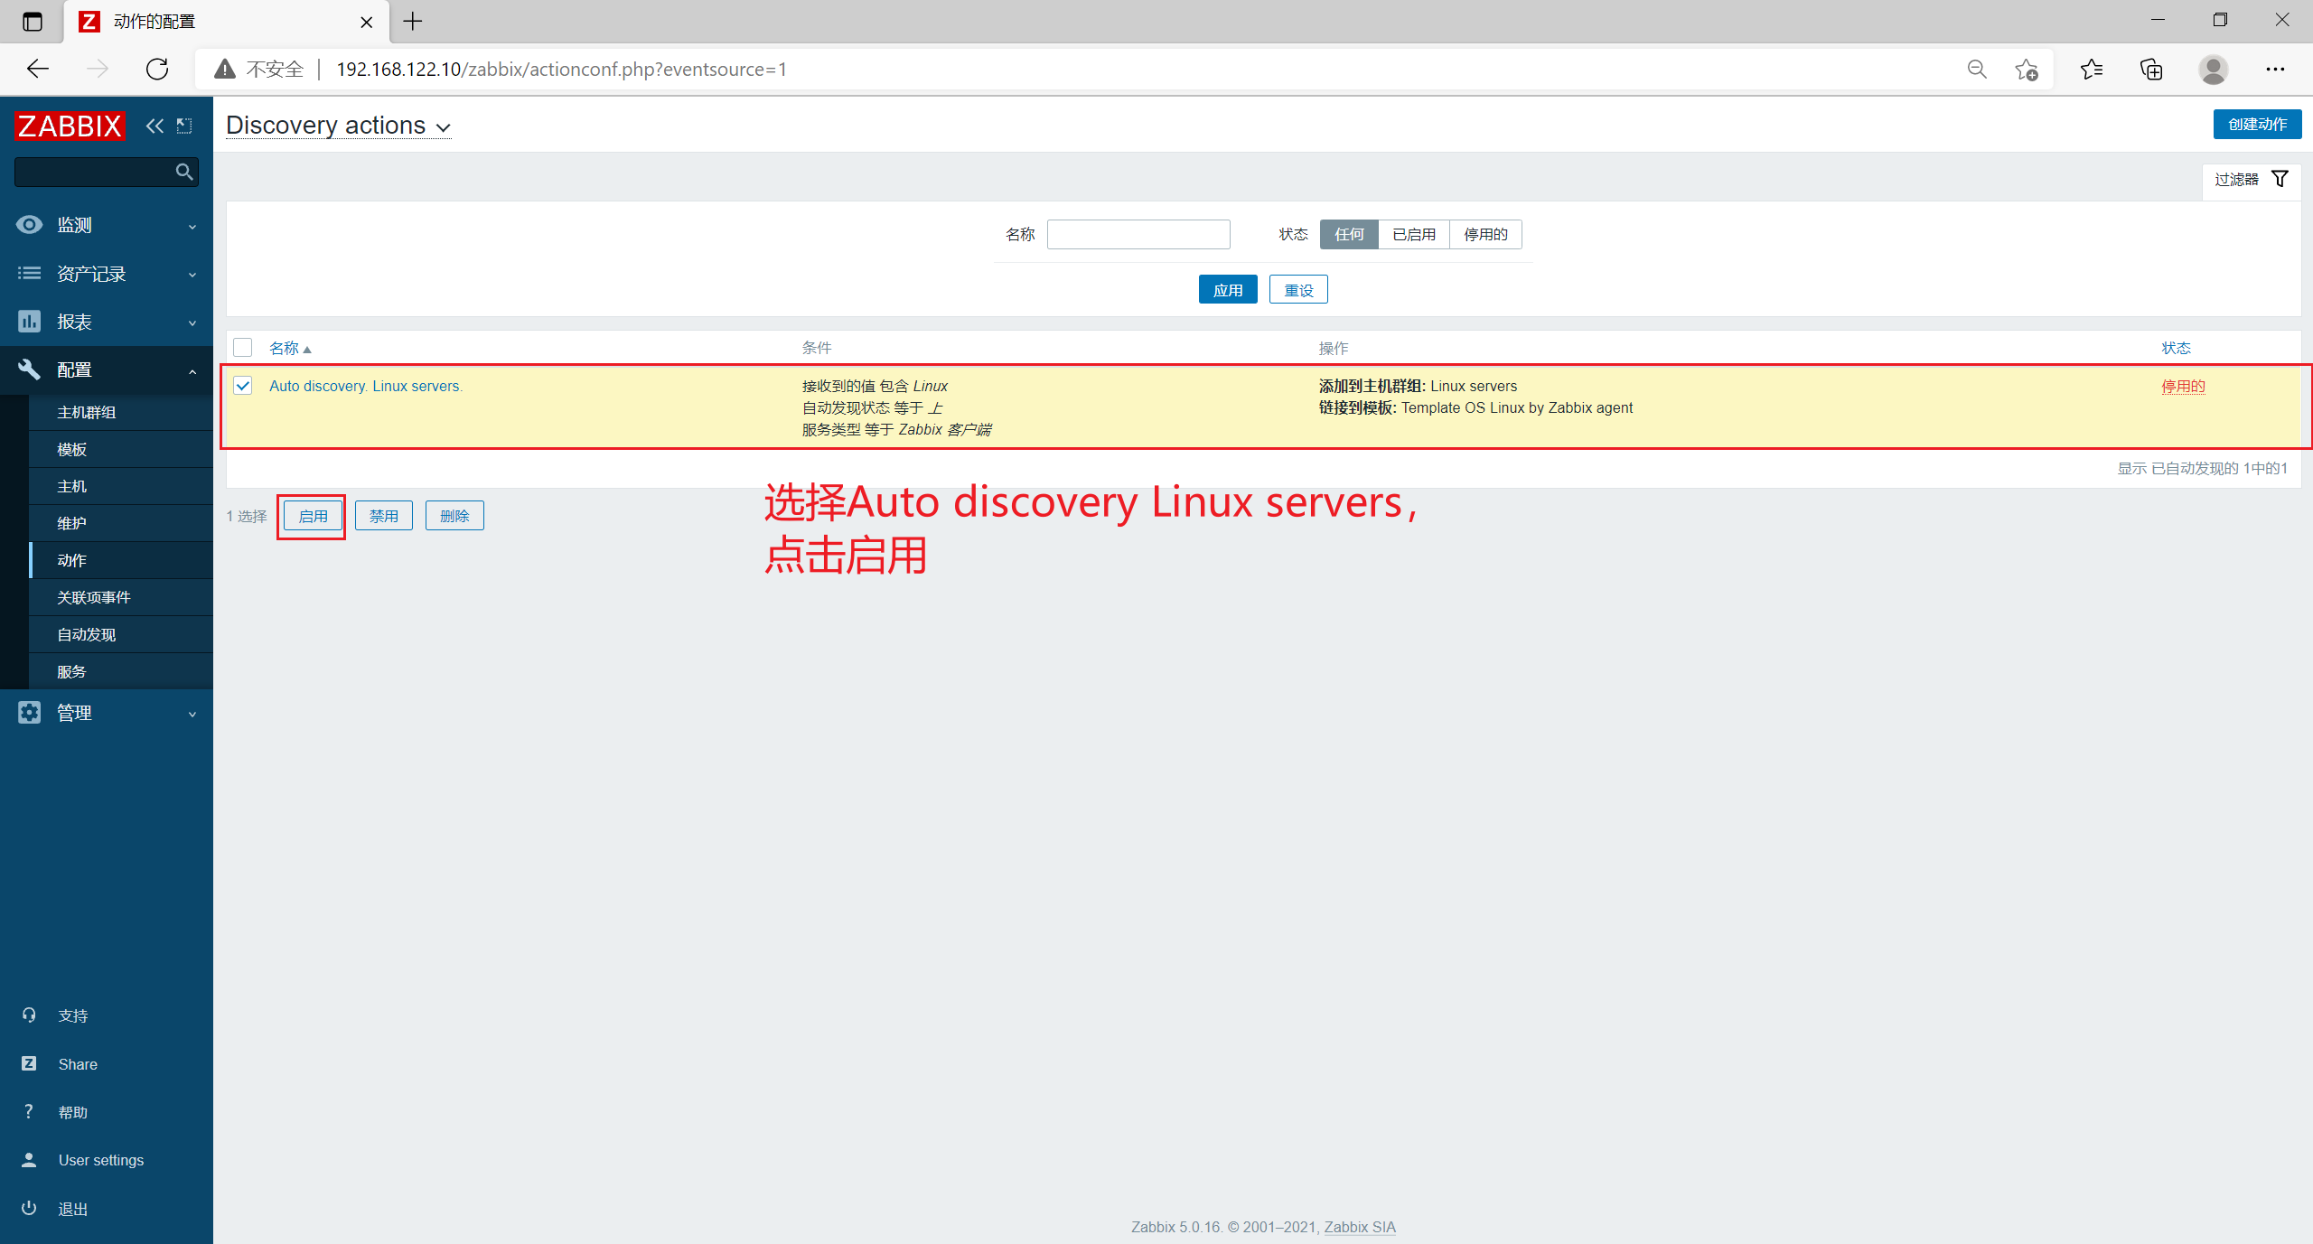Toggle the select-all checkbox in table header
2313x1244 pixels.
pyautogui.click(x=242, y=347)
